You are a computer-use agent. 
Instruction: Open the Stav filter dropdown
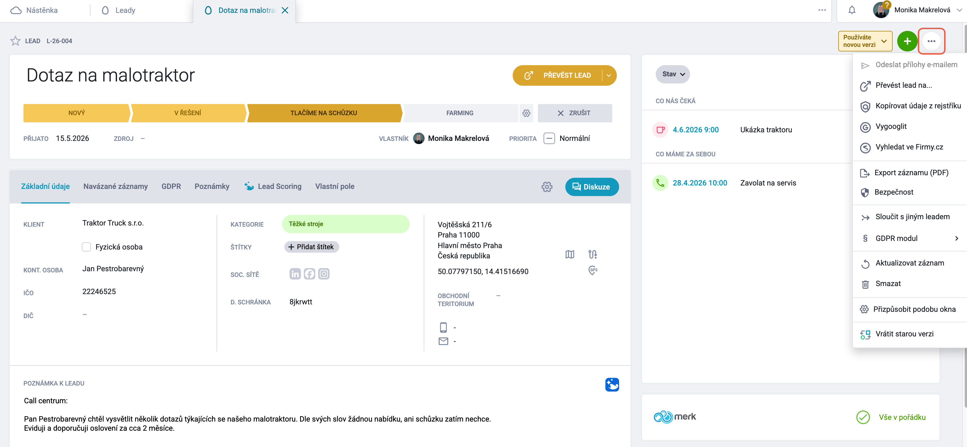pos(673,74)
